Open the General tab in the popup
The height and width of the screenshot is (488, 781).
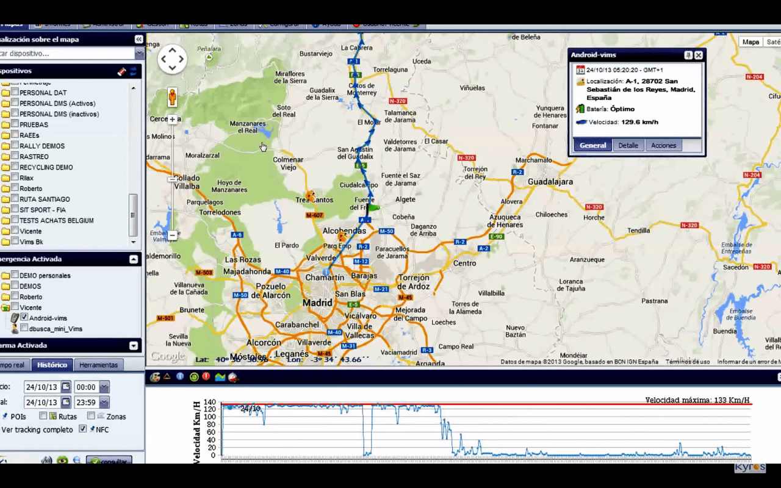pyautogui.click(x=592, y=145)
